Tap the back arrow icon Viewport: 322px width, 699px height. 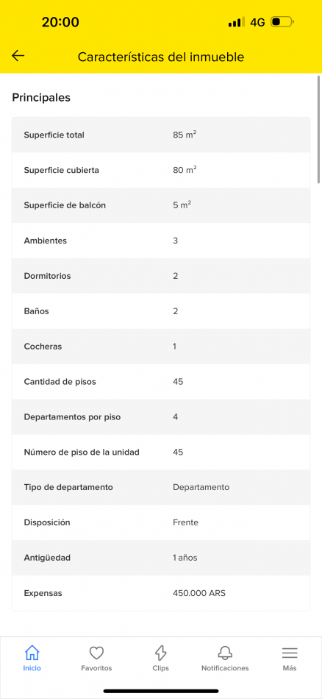tap(18, 56)
